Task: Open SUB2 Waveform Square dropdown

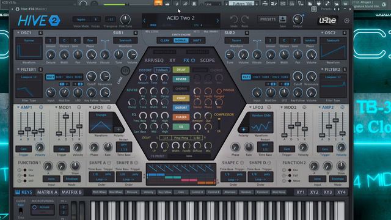Action: 236,40
